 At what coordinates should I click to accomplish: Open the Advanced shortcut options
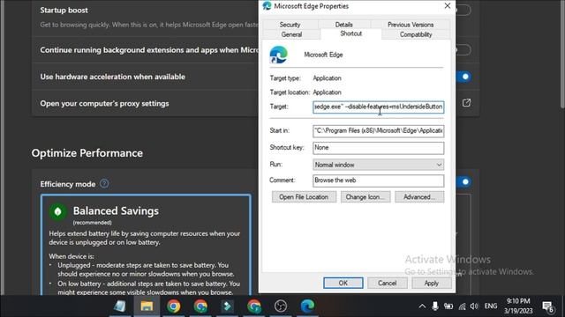tap(419, 197)
